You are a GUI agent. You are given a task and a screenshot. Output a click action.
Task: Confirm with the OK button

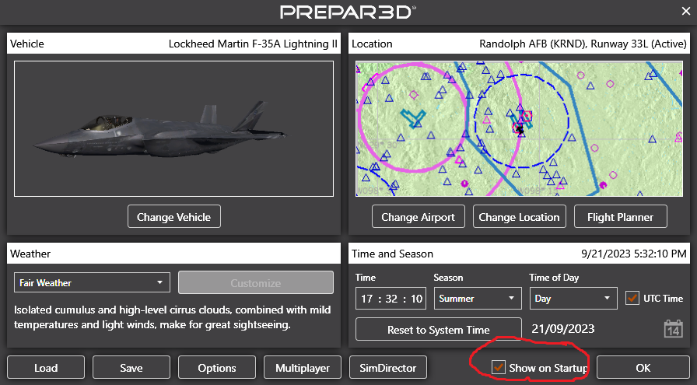pos(643,368)
